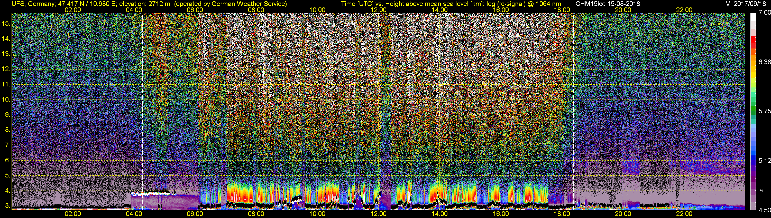The image size is (771, 218).
Task: Click the 02:00 label on bottom time axis
Action: click(x=73, y=214)
